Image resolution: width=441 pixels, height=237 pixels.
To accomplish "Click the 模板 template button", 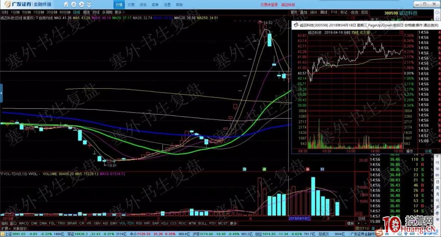I will [350, 223].
